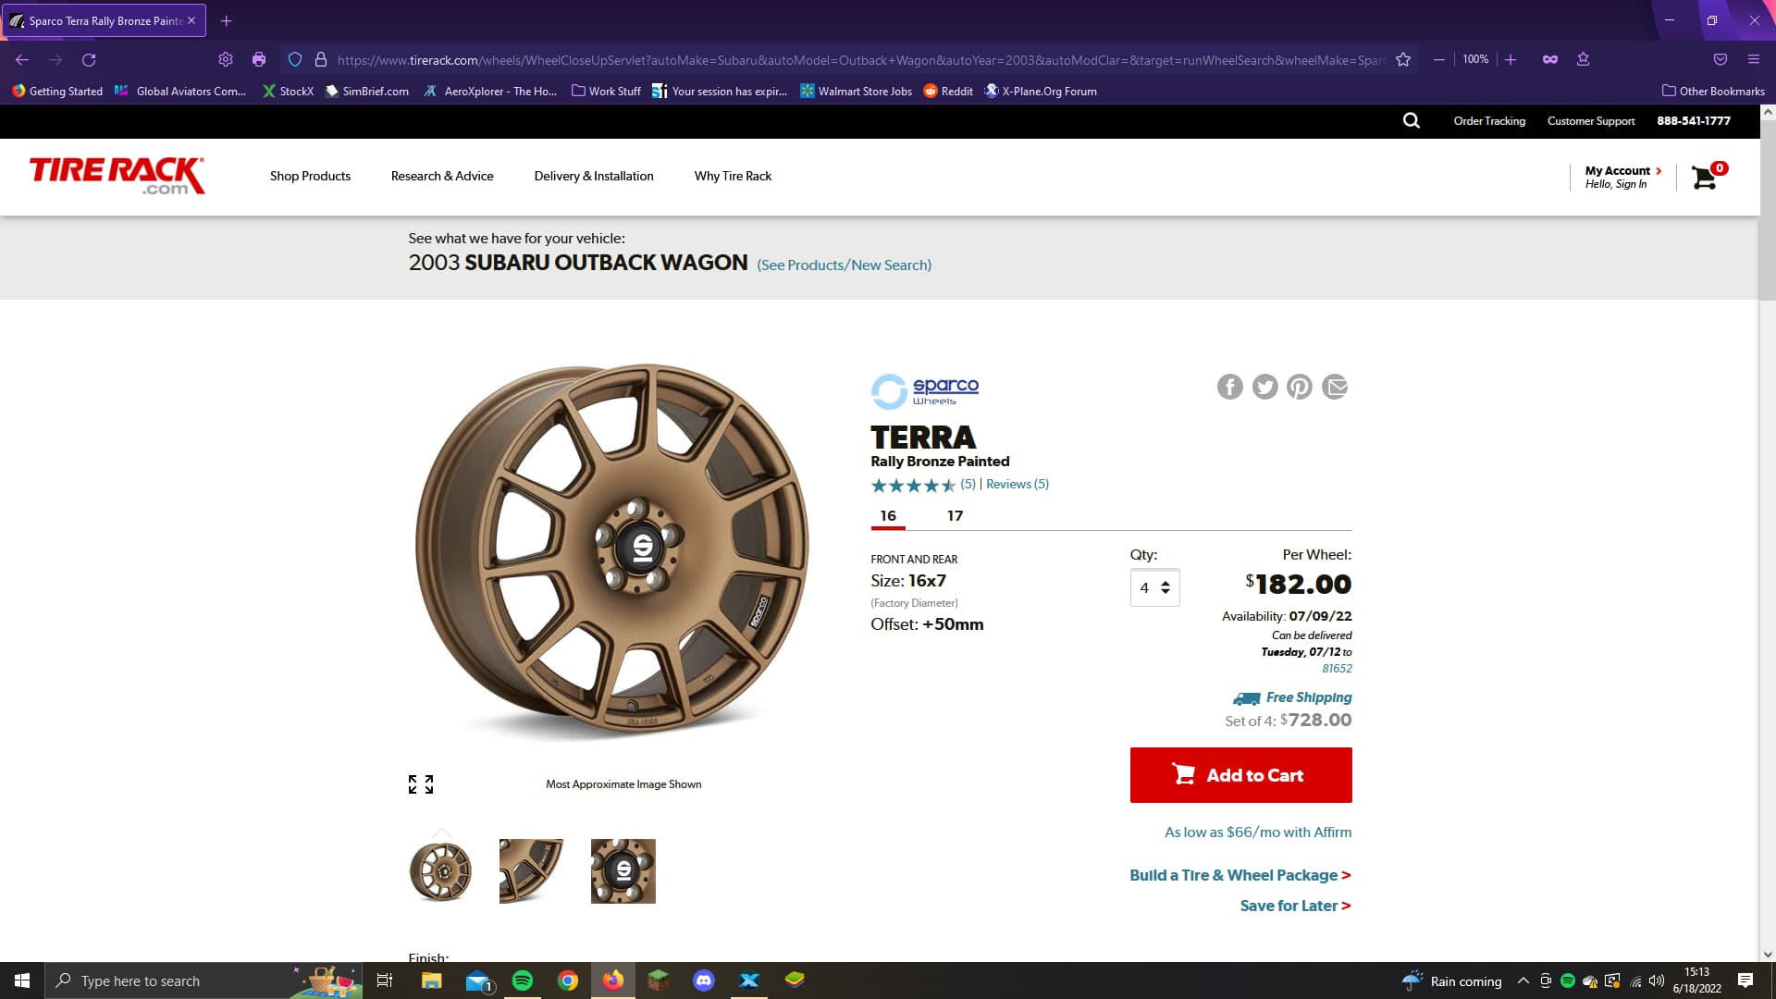
Task: Click Add to Cart button
Action: pos(1240,775)
